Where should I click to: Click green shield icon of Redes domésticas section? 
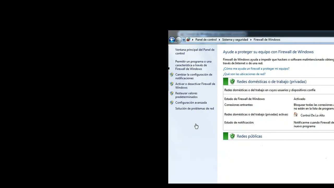tap(232, 81)
